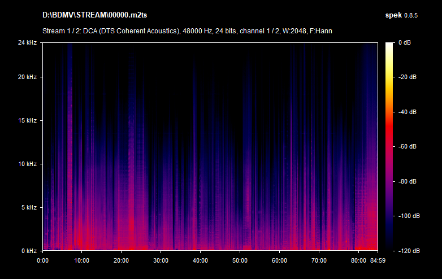Select the 10 kHz frequency axis label

[x=27, y=164]
